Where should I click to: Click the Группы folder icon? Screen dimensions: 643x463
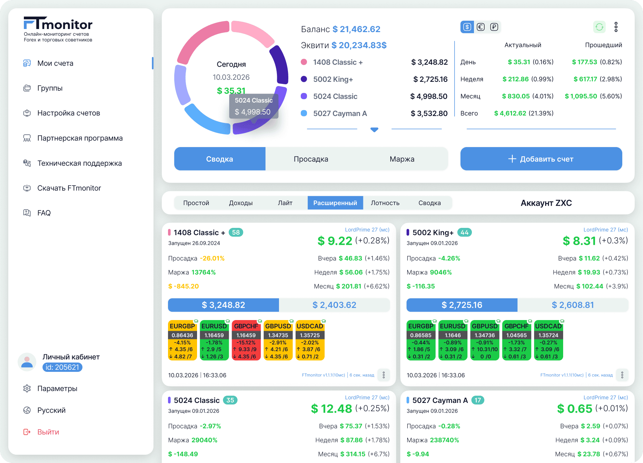[27, 88]
